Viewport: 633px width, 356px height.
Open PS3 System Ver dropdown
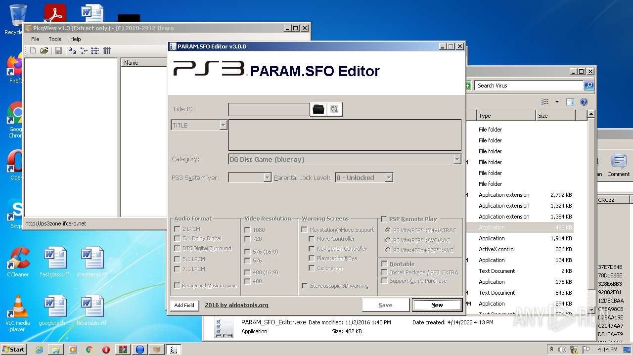267,178
